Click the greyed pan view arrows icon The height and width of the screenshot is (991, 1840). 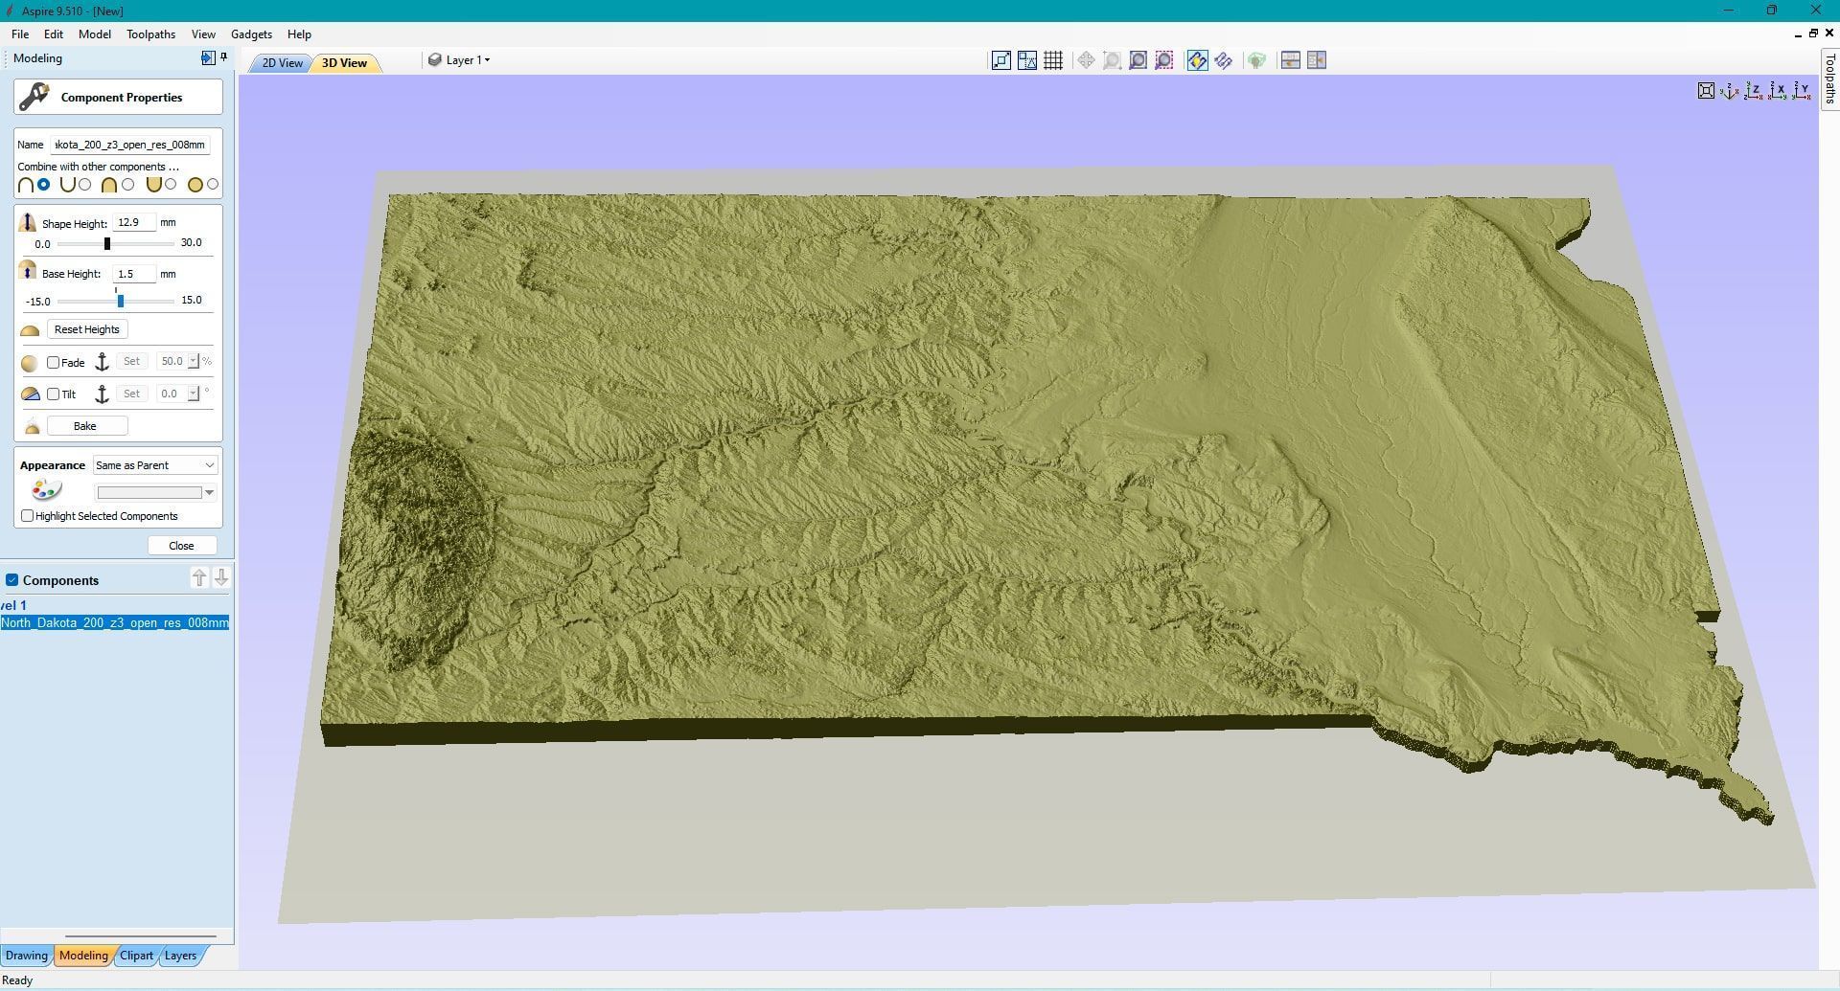click(1086, 60)
